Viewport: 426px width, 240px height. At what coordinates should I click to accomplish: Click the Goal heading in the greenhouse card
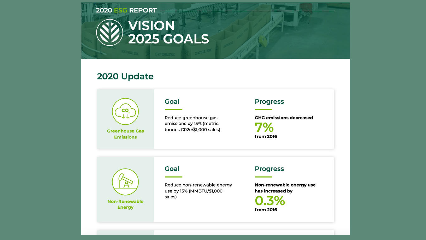pyautogui.click(x=172, y=102)
